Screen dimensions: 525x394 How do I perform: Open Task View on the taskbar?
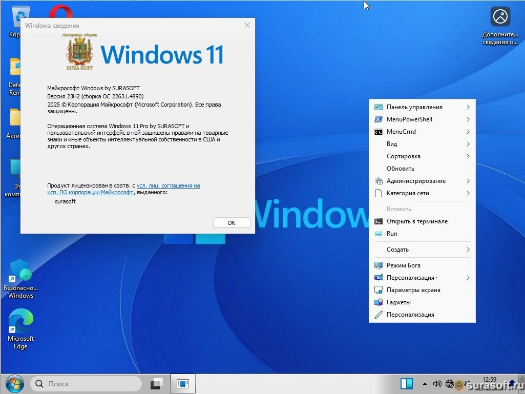(156, 384)
